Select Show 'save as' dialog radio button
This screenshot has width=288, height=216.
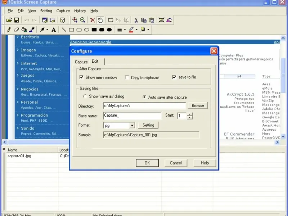[85, 96]
